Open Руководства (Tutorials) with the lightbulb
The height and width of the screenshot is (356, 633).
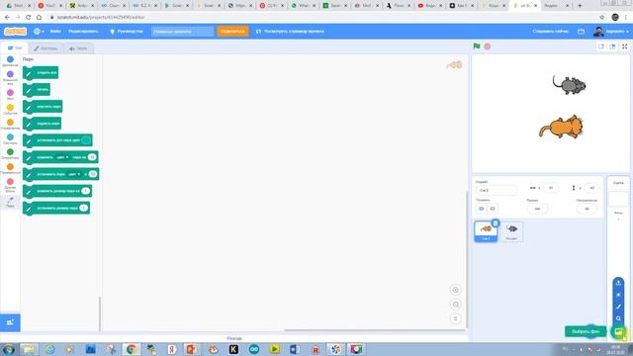click(127, 31)
